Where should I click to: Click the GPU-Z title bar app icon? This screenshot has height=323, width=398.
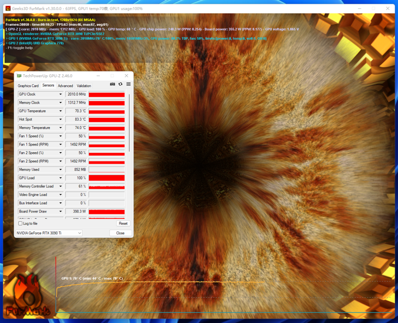[x=19, y=76]
